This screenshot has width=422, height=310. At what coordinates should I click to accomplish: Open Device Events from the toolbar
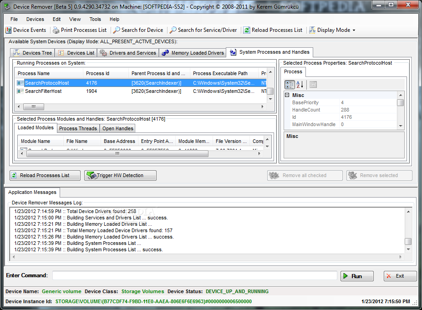(x=26, y=30)
